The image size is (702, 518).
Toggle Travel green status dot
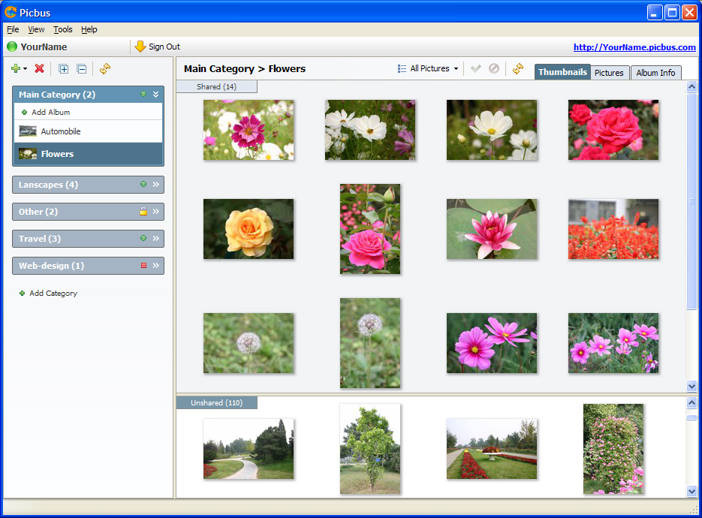(143, 238)
